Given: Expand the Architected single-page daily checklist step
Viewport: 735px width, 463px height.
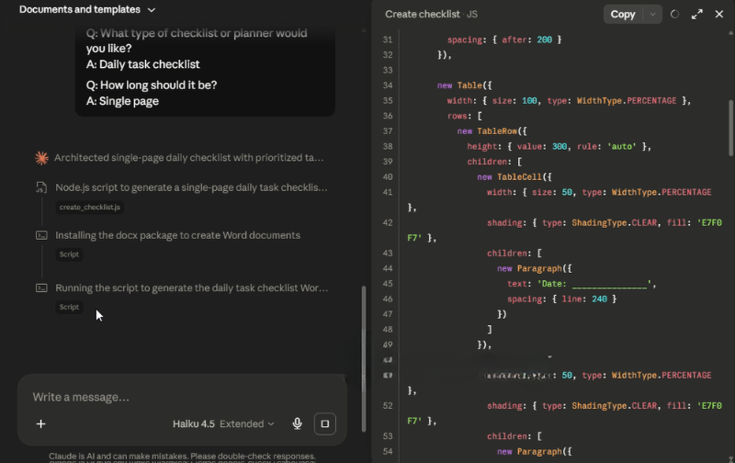Looking at the screenshot, I should click(x=189, y=157).
